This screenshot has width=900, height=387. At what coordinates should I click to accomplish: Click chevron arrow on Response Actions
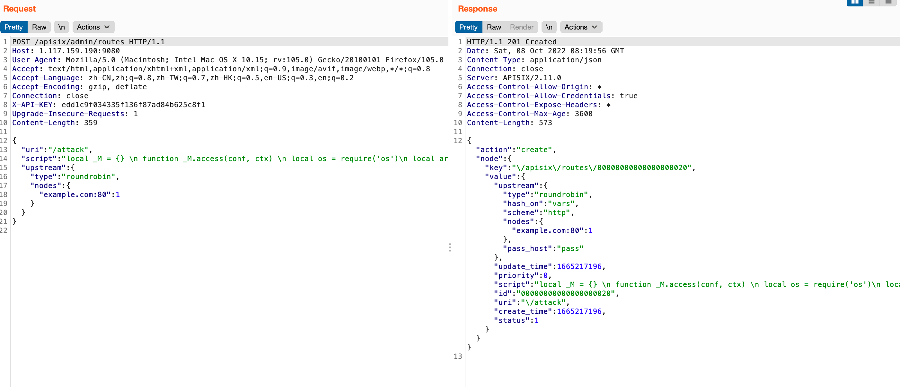point(594,27)
